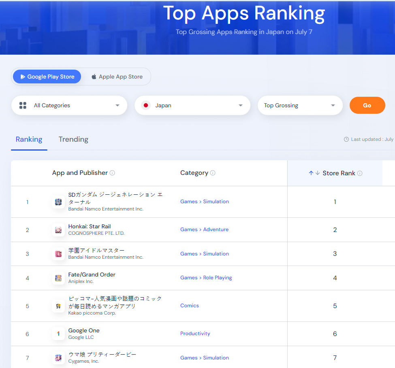Open SDガンダム ジージェネレーション エターナル title
Image resolution: width=395 pixels, height=368 pixels.
(x=115, y=198)
